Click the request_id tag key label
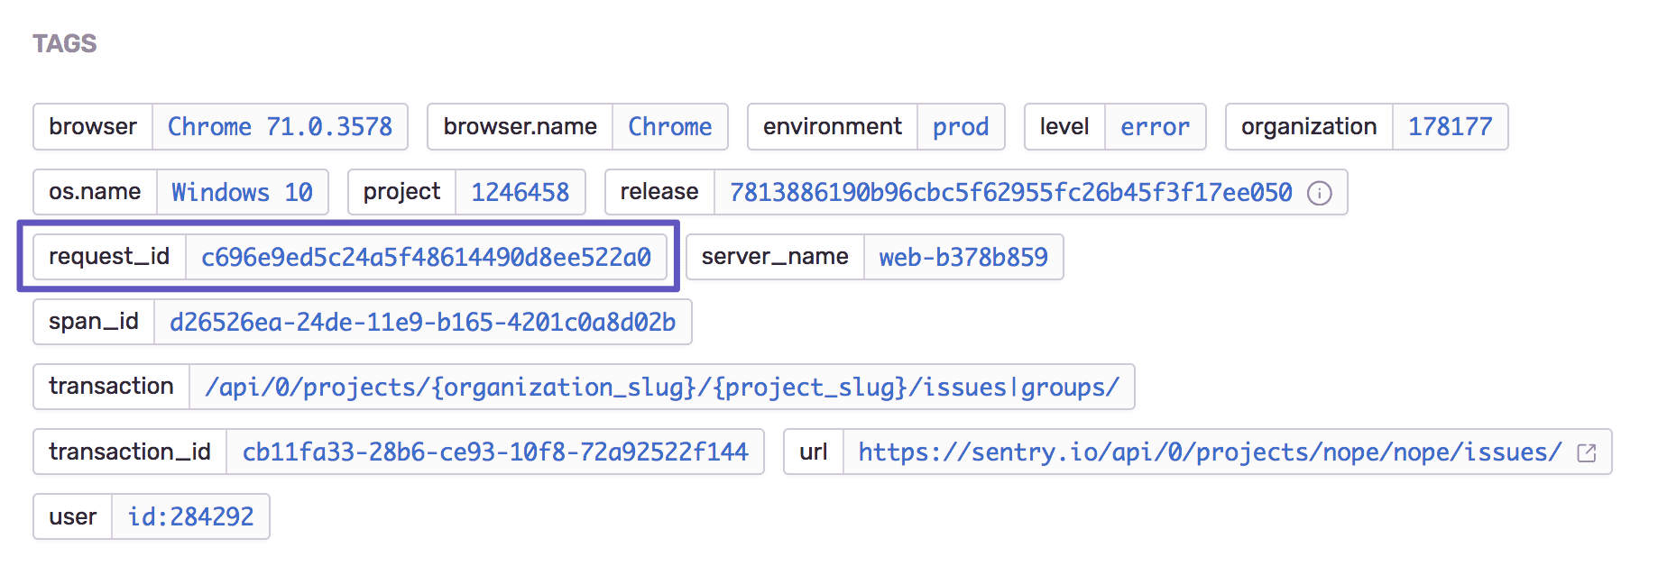The height and width of the screenshot is (566, 1658). 109,257
